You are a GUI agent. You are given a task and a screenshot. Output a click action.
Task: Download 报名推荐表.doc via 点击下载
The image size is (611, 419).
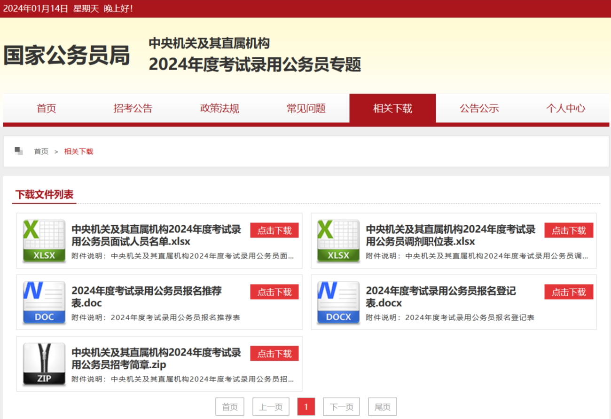pyautogui.click(x=274, y=292)
